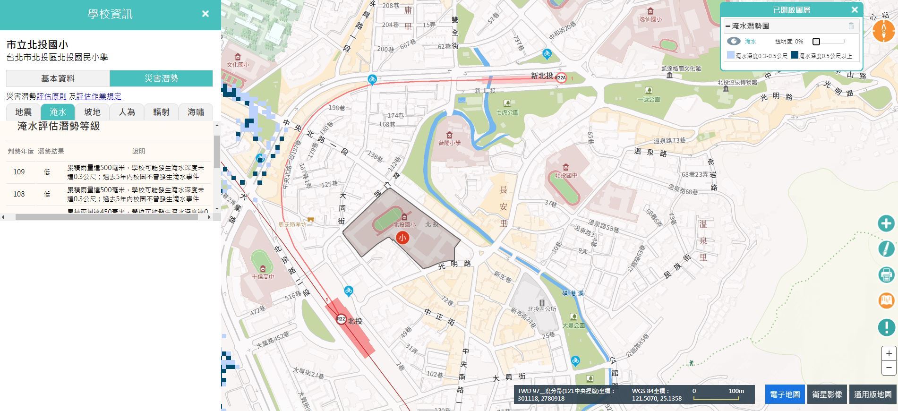Viewport: 898px width, 411px height.
Task: Click the 文化國小 school map icon
Action: (x=238, y=57)
